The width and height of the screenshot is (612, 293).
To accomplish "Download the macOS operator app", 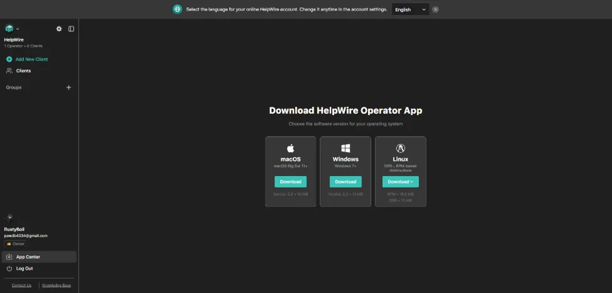I will (x=290, y=182).
